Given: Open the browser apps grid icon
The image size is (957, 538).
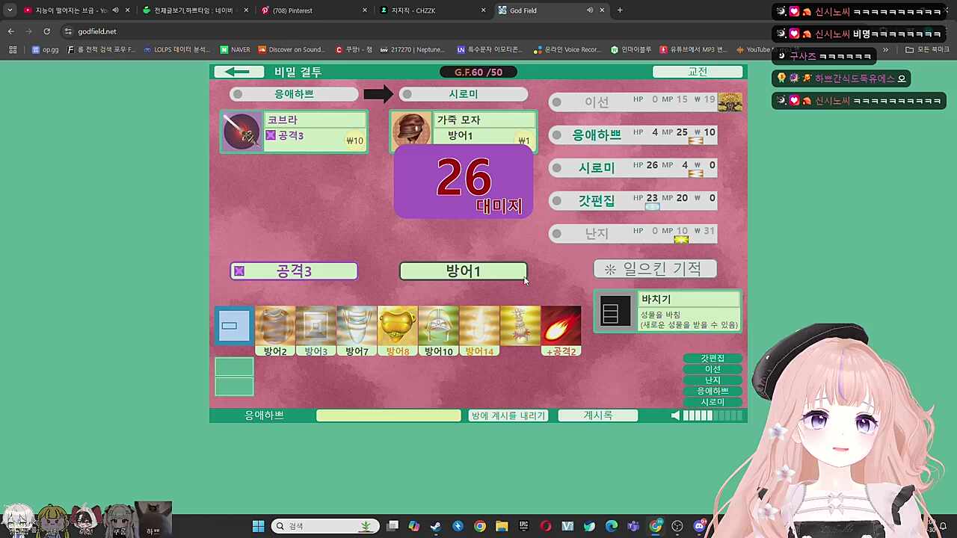Looking at the screenshot, I should point(13,50).
